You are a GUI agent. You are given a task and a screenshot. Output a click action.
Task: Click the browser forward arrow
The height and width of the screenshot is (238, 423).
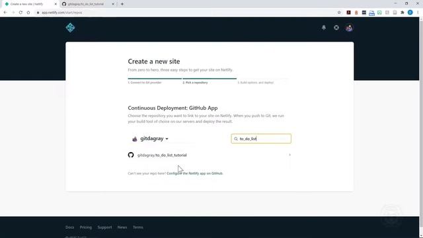point(13,13)
